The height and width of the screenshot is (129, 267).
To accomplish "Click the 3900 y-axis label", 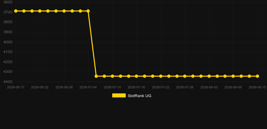I will click(8, 32).
